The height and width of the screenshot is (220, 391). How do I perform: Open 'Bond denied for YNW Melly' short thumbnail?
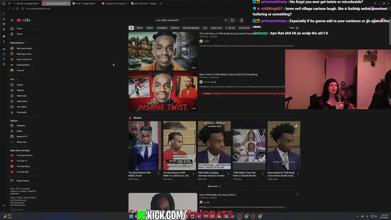tap(284, 145)
